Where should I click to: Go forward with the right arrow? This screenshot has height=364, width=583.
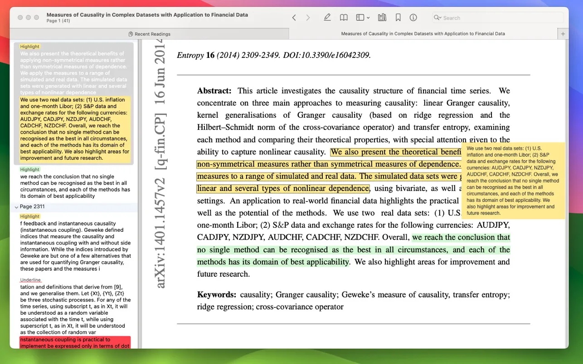click(308, 18)
